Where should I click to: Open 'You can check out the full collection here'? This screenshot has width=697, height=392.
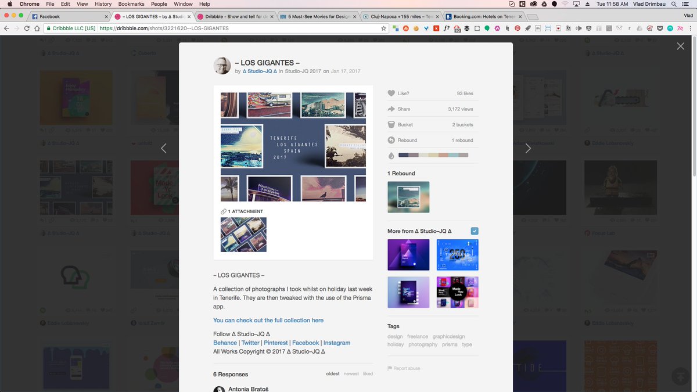268,321
